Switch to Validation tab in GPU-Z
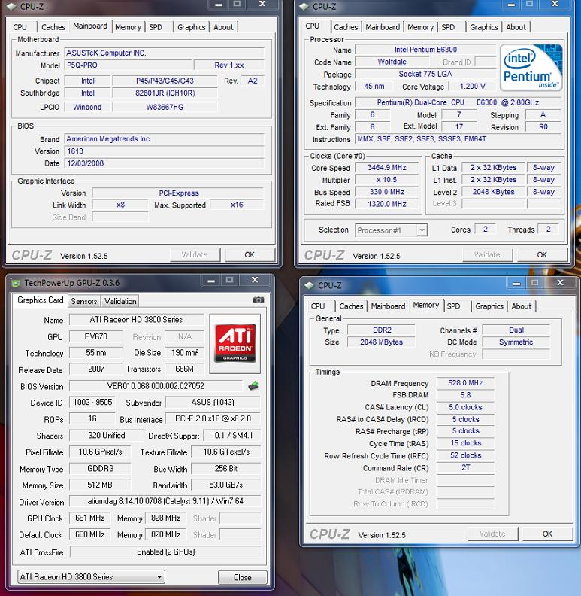 [120, 301]
